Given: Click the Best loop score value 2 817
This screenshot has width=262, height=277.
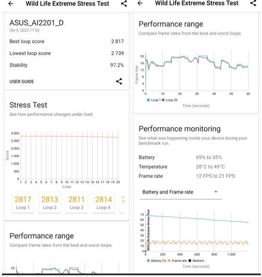Looking at the screenshot, I should pyautogui.click(x=117, y=42).
